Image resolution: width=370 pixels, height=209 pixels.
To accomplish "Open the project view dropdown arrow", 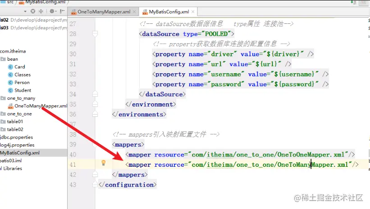I will (x=25, y=12).
